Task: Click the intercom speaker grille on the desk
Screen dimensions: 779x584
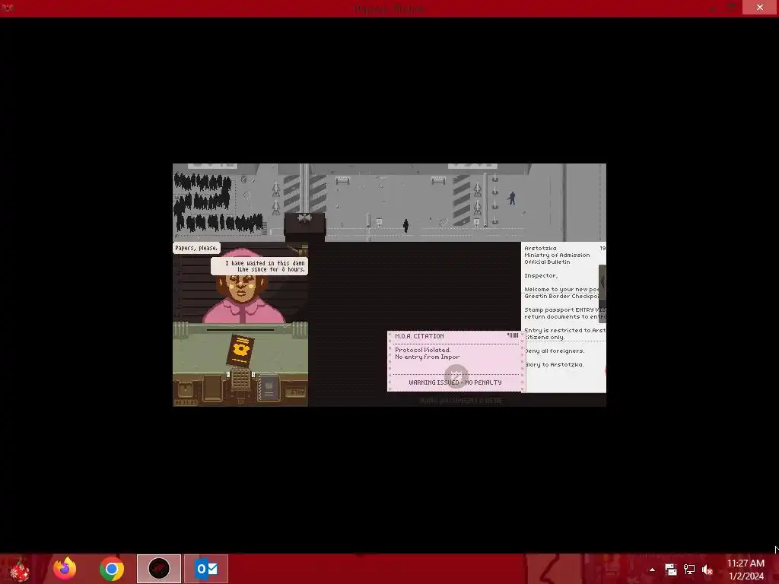Action: [x=240, y=380]
